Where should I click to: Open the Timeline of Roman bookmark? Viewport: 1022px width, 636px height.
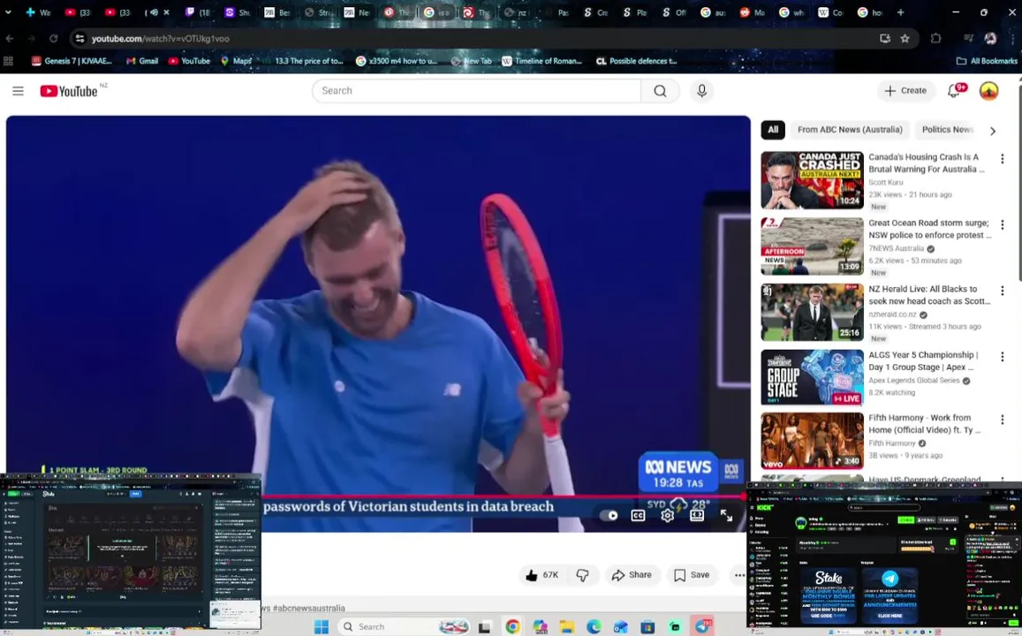point(541,61)
